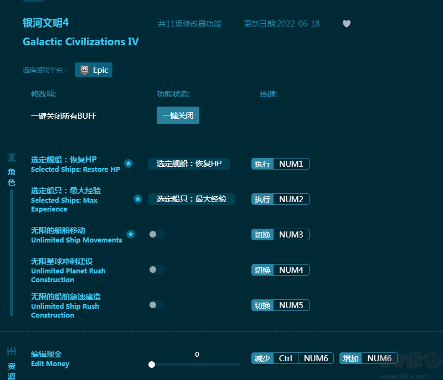Click star icon beside Unlimited Ship Movements
Viewport: 443px width, 380px height.
pyautogui.click(x=131, y=234)
